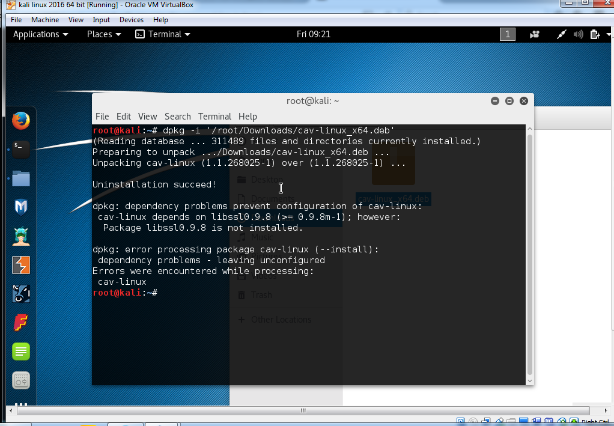614x426 pixels.
Task: Open Terminal menu in terminal's menu bar
Action: 214,117
